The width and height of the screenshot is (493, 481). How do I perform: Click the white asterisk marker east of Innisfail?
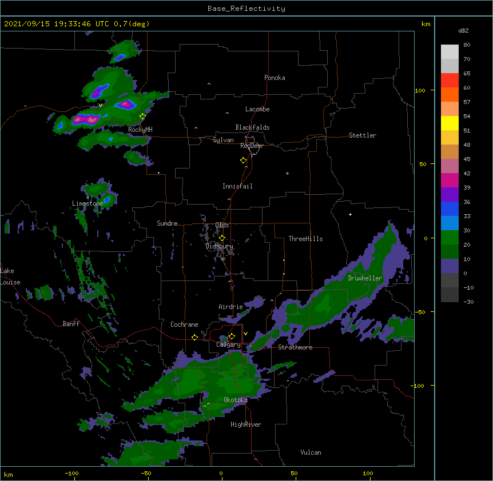(287, 173)
